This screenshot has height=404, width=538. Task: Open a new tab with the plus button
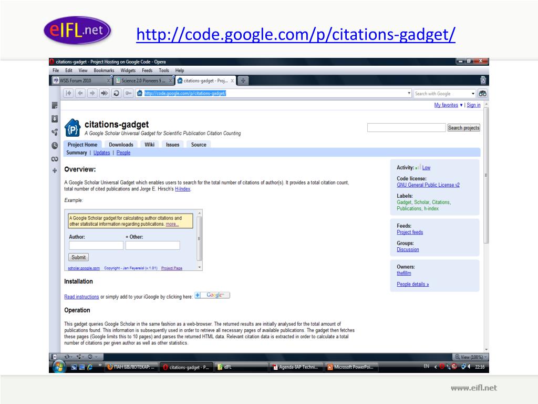pyautogui.click(x=243, y=80)
